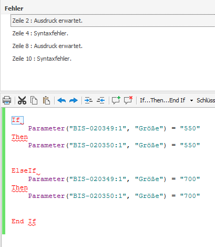The image size is (215, 247).
Task: Copy selection using the Copy icon
Action: [34, 100]
